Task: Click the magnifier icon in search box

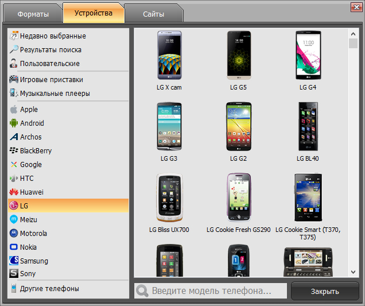Action: pos(142,291)
